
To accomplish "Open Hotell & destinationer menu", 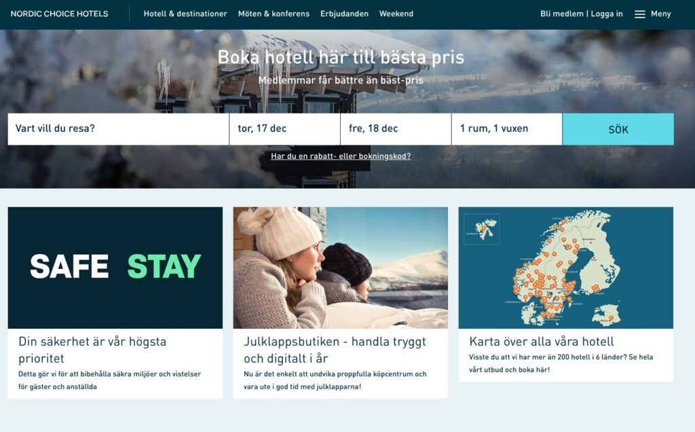I will point(185,14).
